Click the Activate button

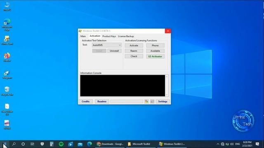pos(134,46)
